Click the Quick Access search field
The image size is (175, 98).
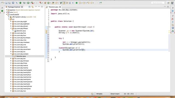[x=158, y=3]
